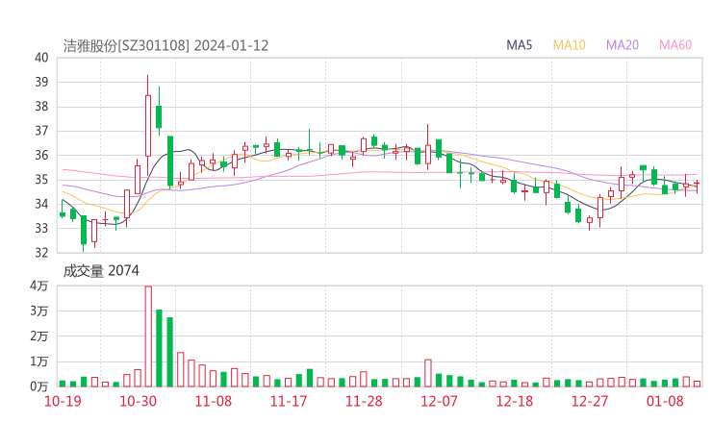
Task: Select the tallest red volume bar reaching 4万
Action: pos(148,336)
